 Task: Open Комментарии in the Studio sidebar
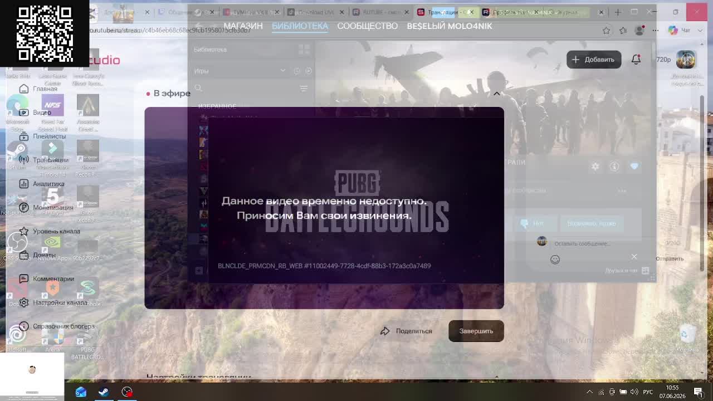tap(46, 278)
